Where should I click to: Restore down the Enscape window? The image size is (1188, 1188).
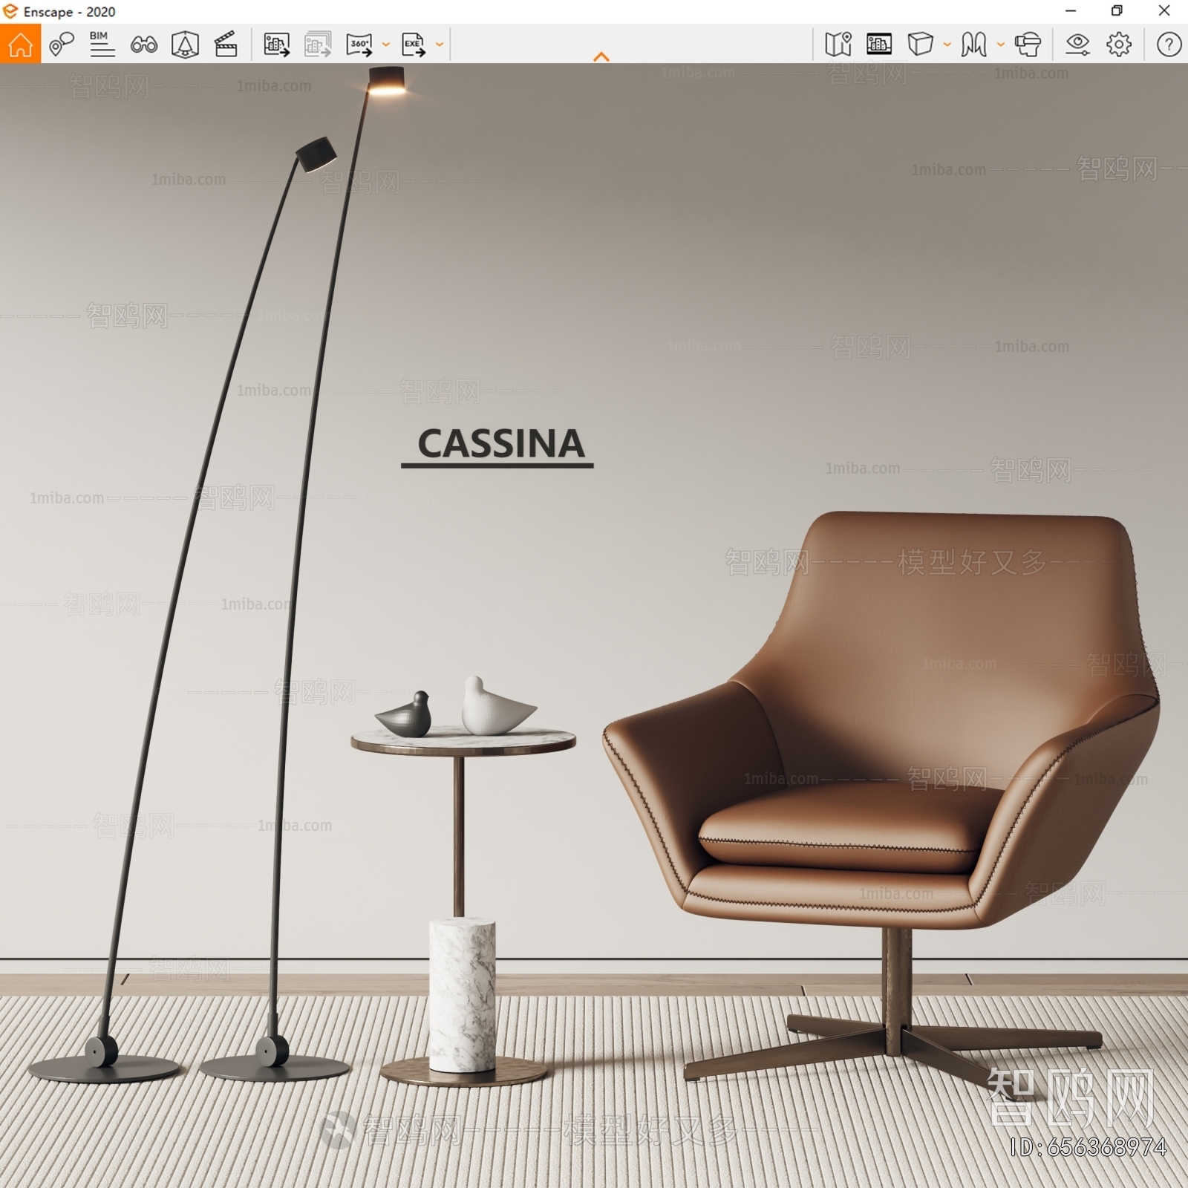pyautogui.click(x=1117, y=11)
